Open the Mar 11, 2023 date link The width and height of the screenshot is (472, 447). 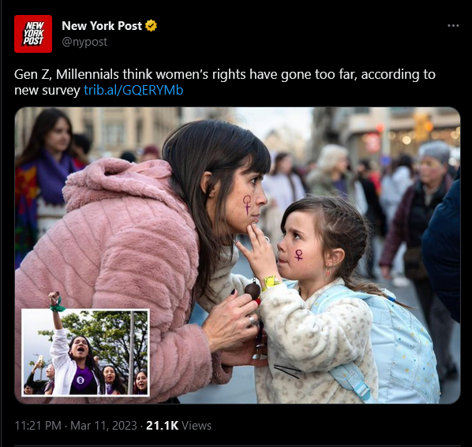point(103,426)
